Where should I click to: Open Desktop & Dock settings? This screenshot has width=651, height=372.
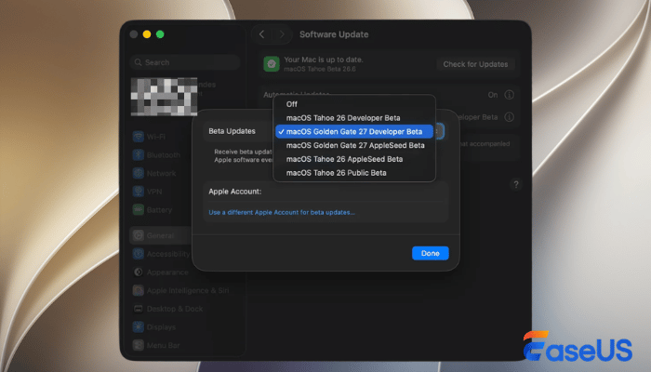[x=167, y=309]
